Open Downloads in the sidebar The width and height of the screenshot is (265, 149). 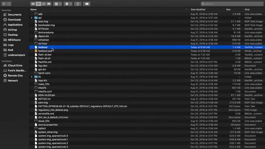pos(12,20)
